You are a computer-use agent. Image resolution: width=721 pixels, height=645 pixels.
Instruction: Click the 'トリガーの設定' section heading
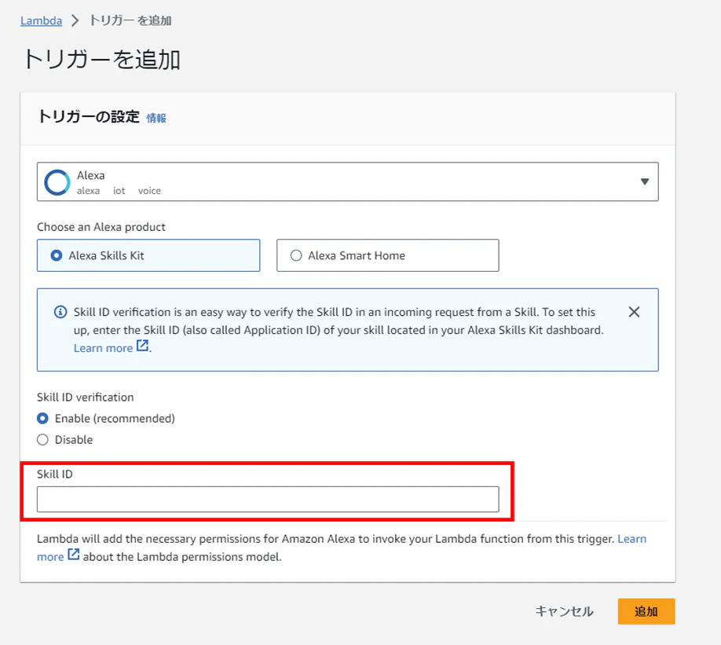[89, 117]
